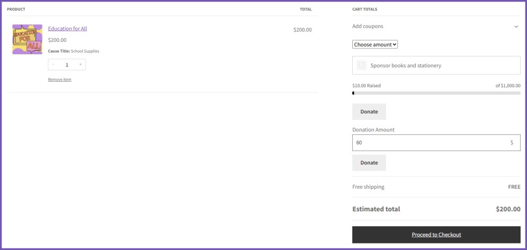Decrease quantity with the minus button
The height and width of the screenshot is (250, 527).
click(53, 65)
